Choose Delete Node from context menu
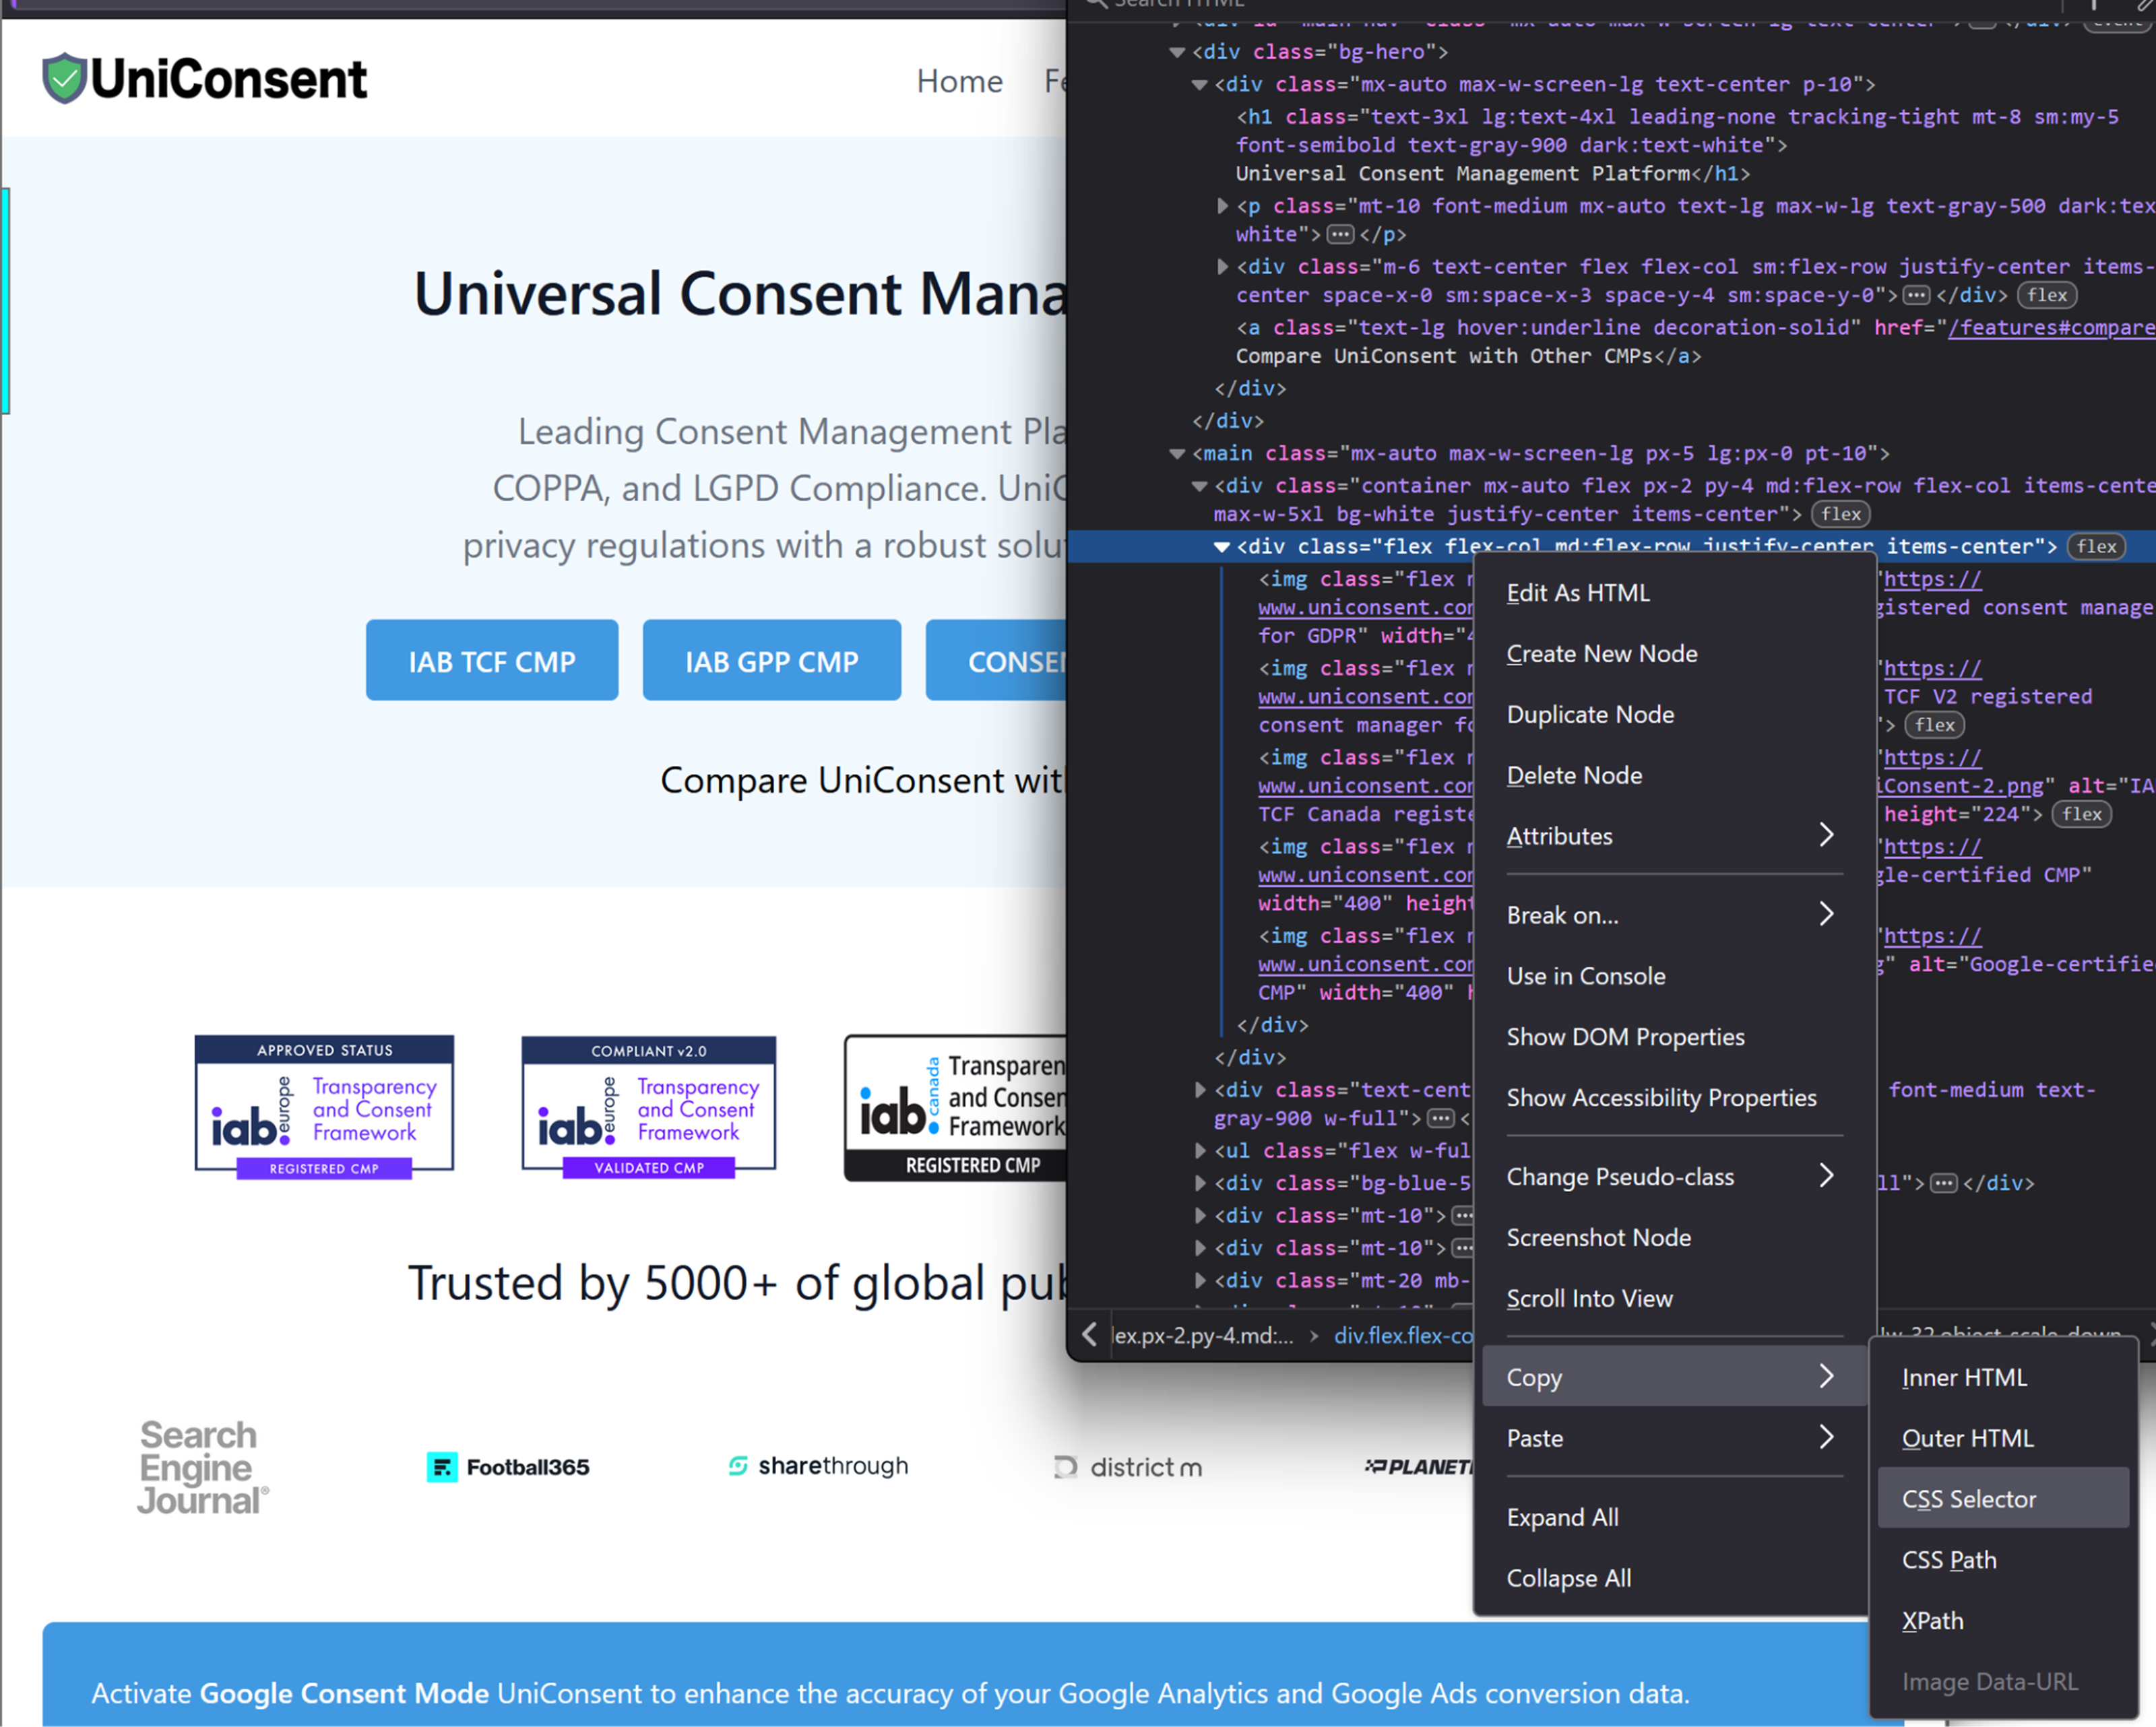Image resolution: width=2156 pixels, height=1727 pixels. pos(1674,776)
